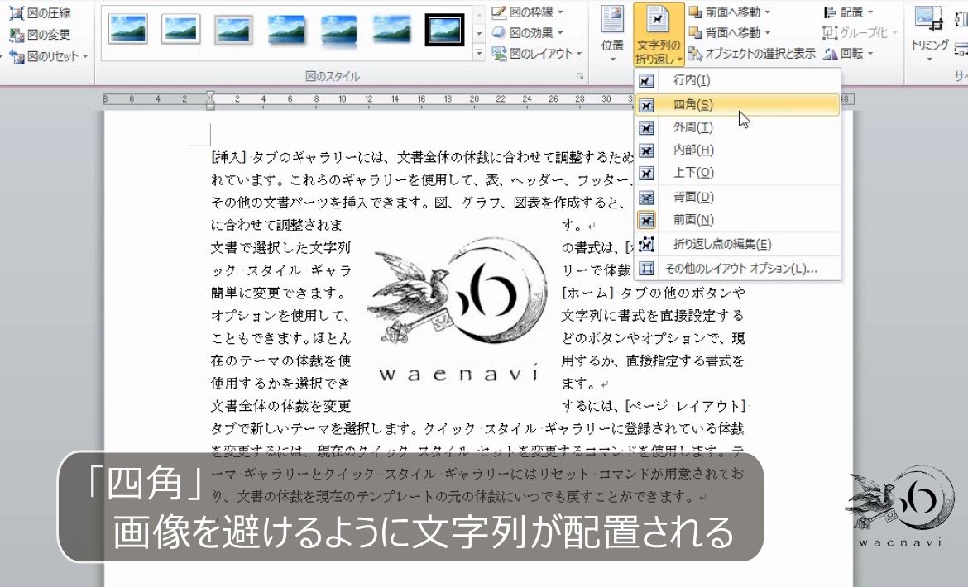Select 外周(T) tight wrap option
968x587 pixels.
click(x=738, y=127)
